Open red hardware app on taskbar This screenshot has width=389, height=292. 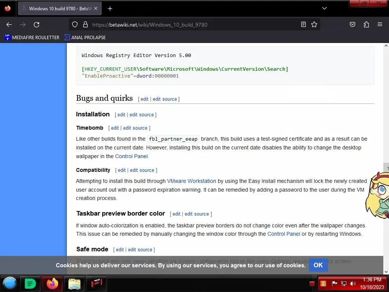(96, 284)
